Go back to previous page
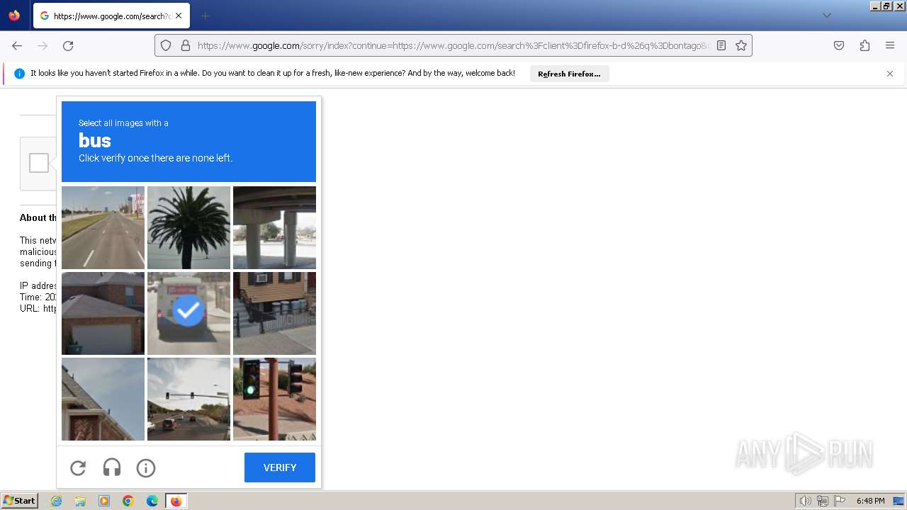The image size is (907, 510). tap(17, 45)
